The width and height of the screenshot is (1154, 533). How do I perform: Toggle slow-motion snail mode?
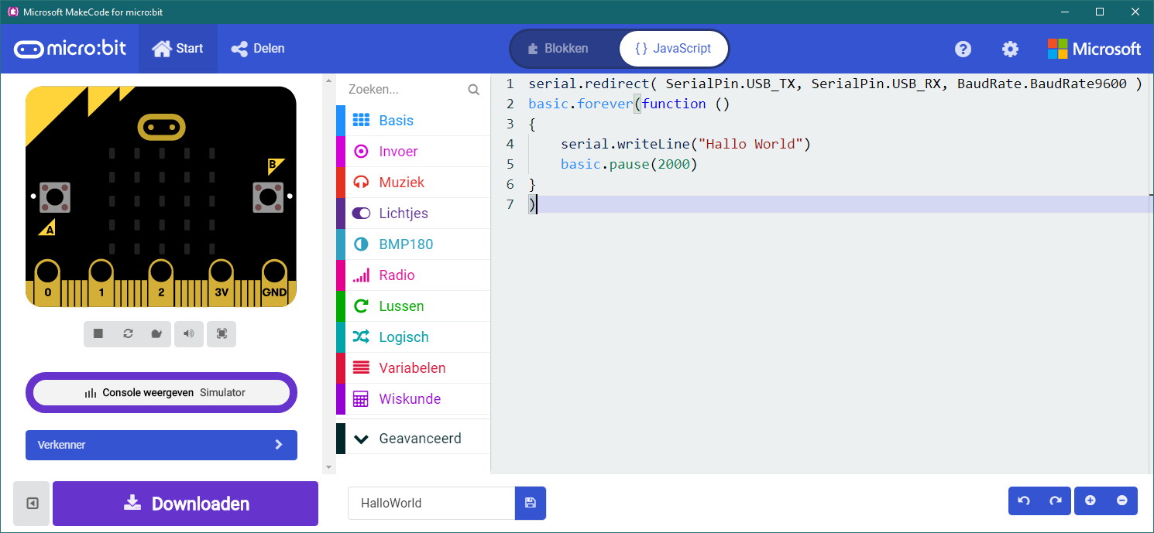pyautogui.click(x=156, y=333)
